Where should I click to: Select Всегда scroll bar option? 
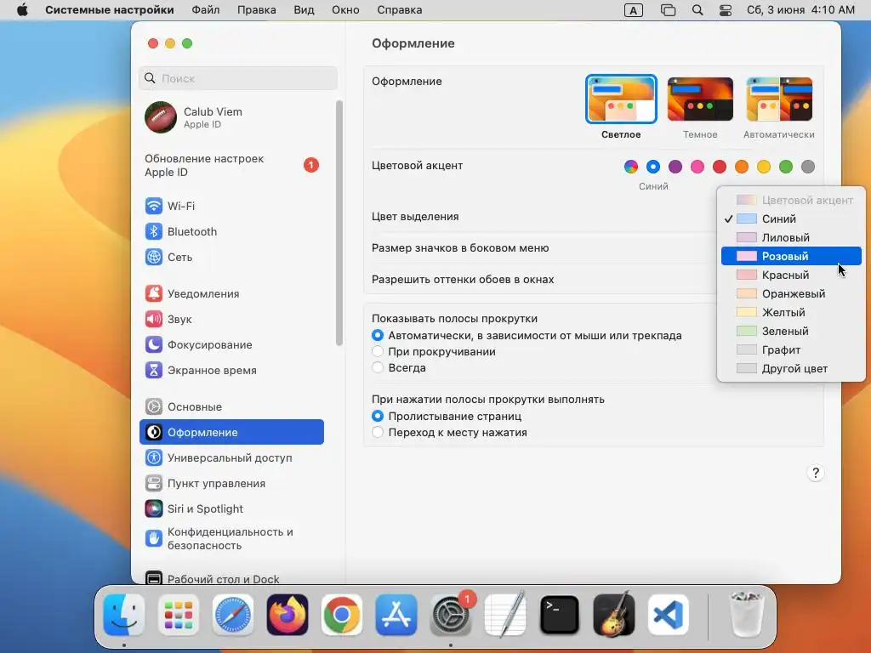(377, 367)
